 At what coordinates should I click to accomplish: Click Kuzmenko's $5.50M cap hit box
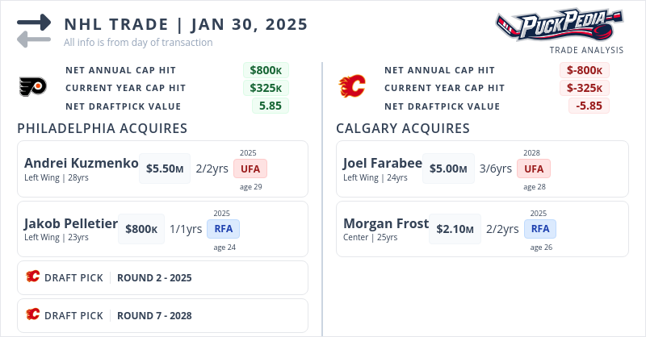165,168
